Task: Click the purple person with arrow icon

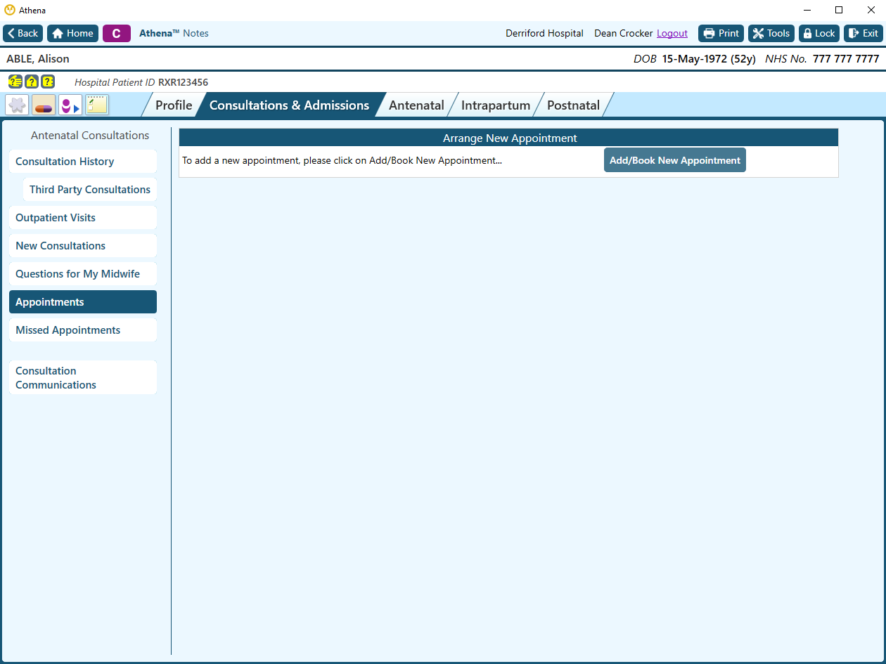Action: (70, 105)
